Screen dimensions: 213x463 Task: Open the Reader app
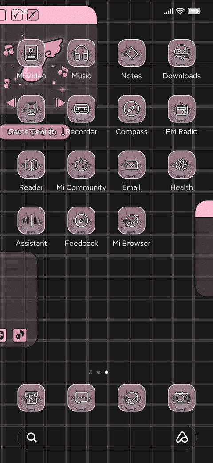[31, 165]
